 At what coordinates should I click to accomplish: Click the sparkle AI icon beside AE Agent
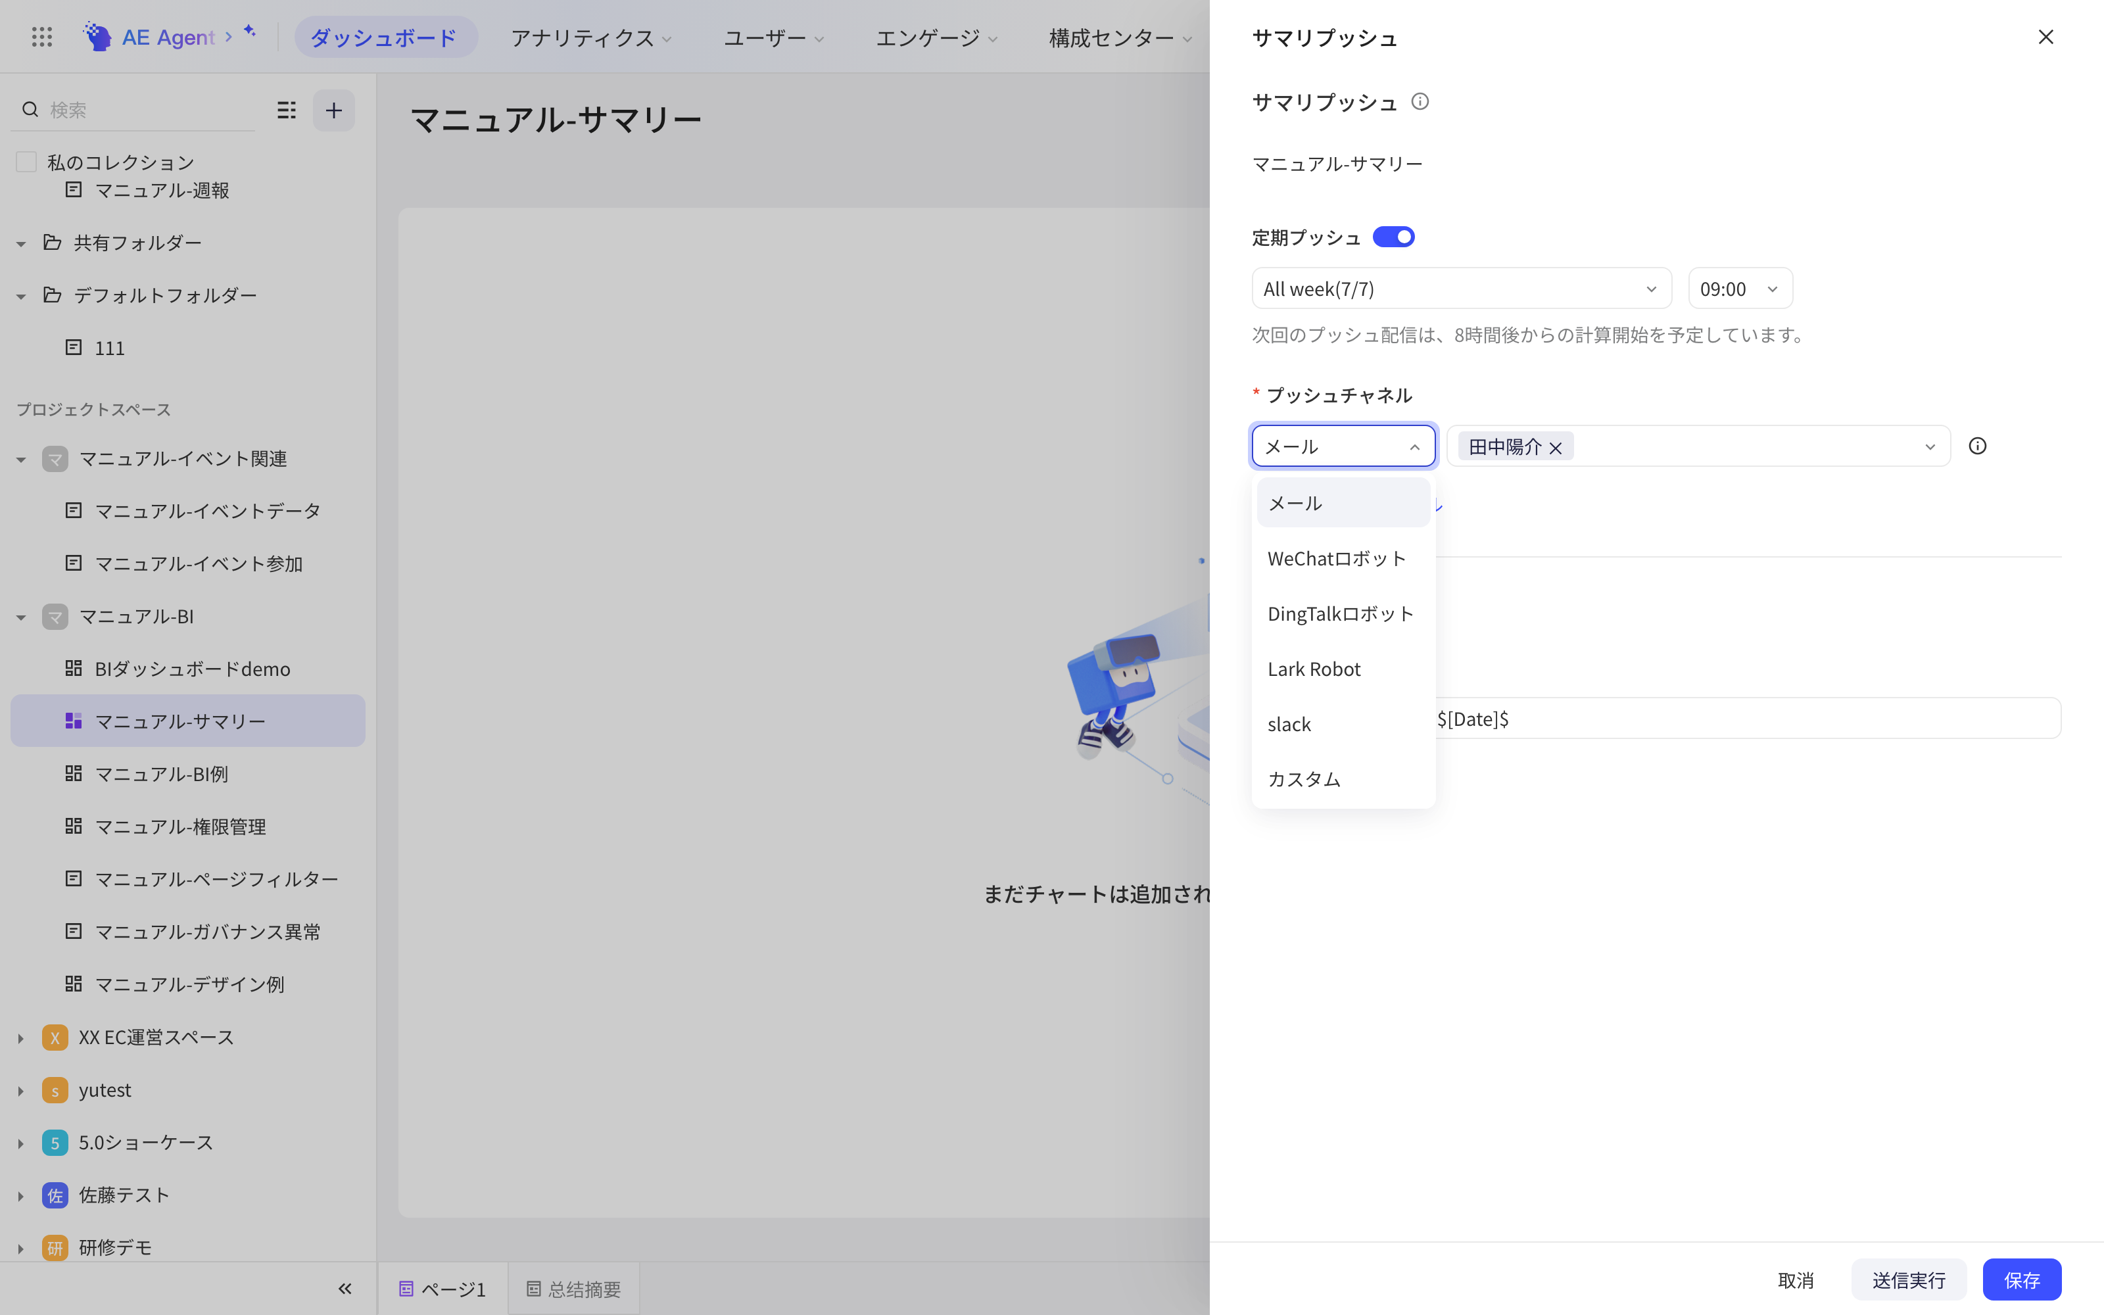point(250,32)
